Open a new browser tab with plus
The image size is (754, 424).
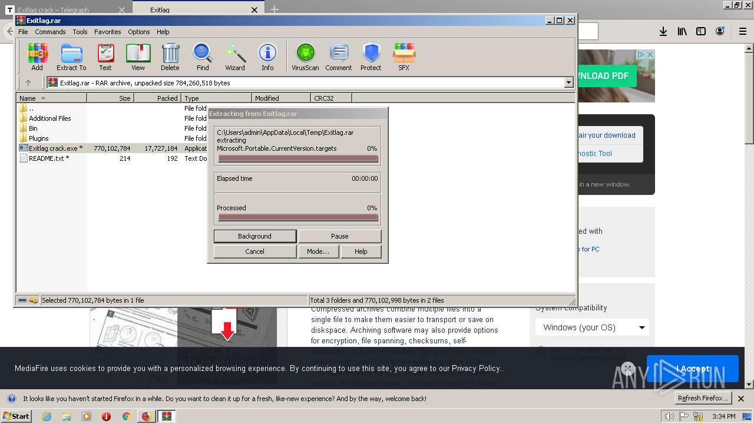(x=275, y=9)
